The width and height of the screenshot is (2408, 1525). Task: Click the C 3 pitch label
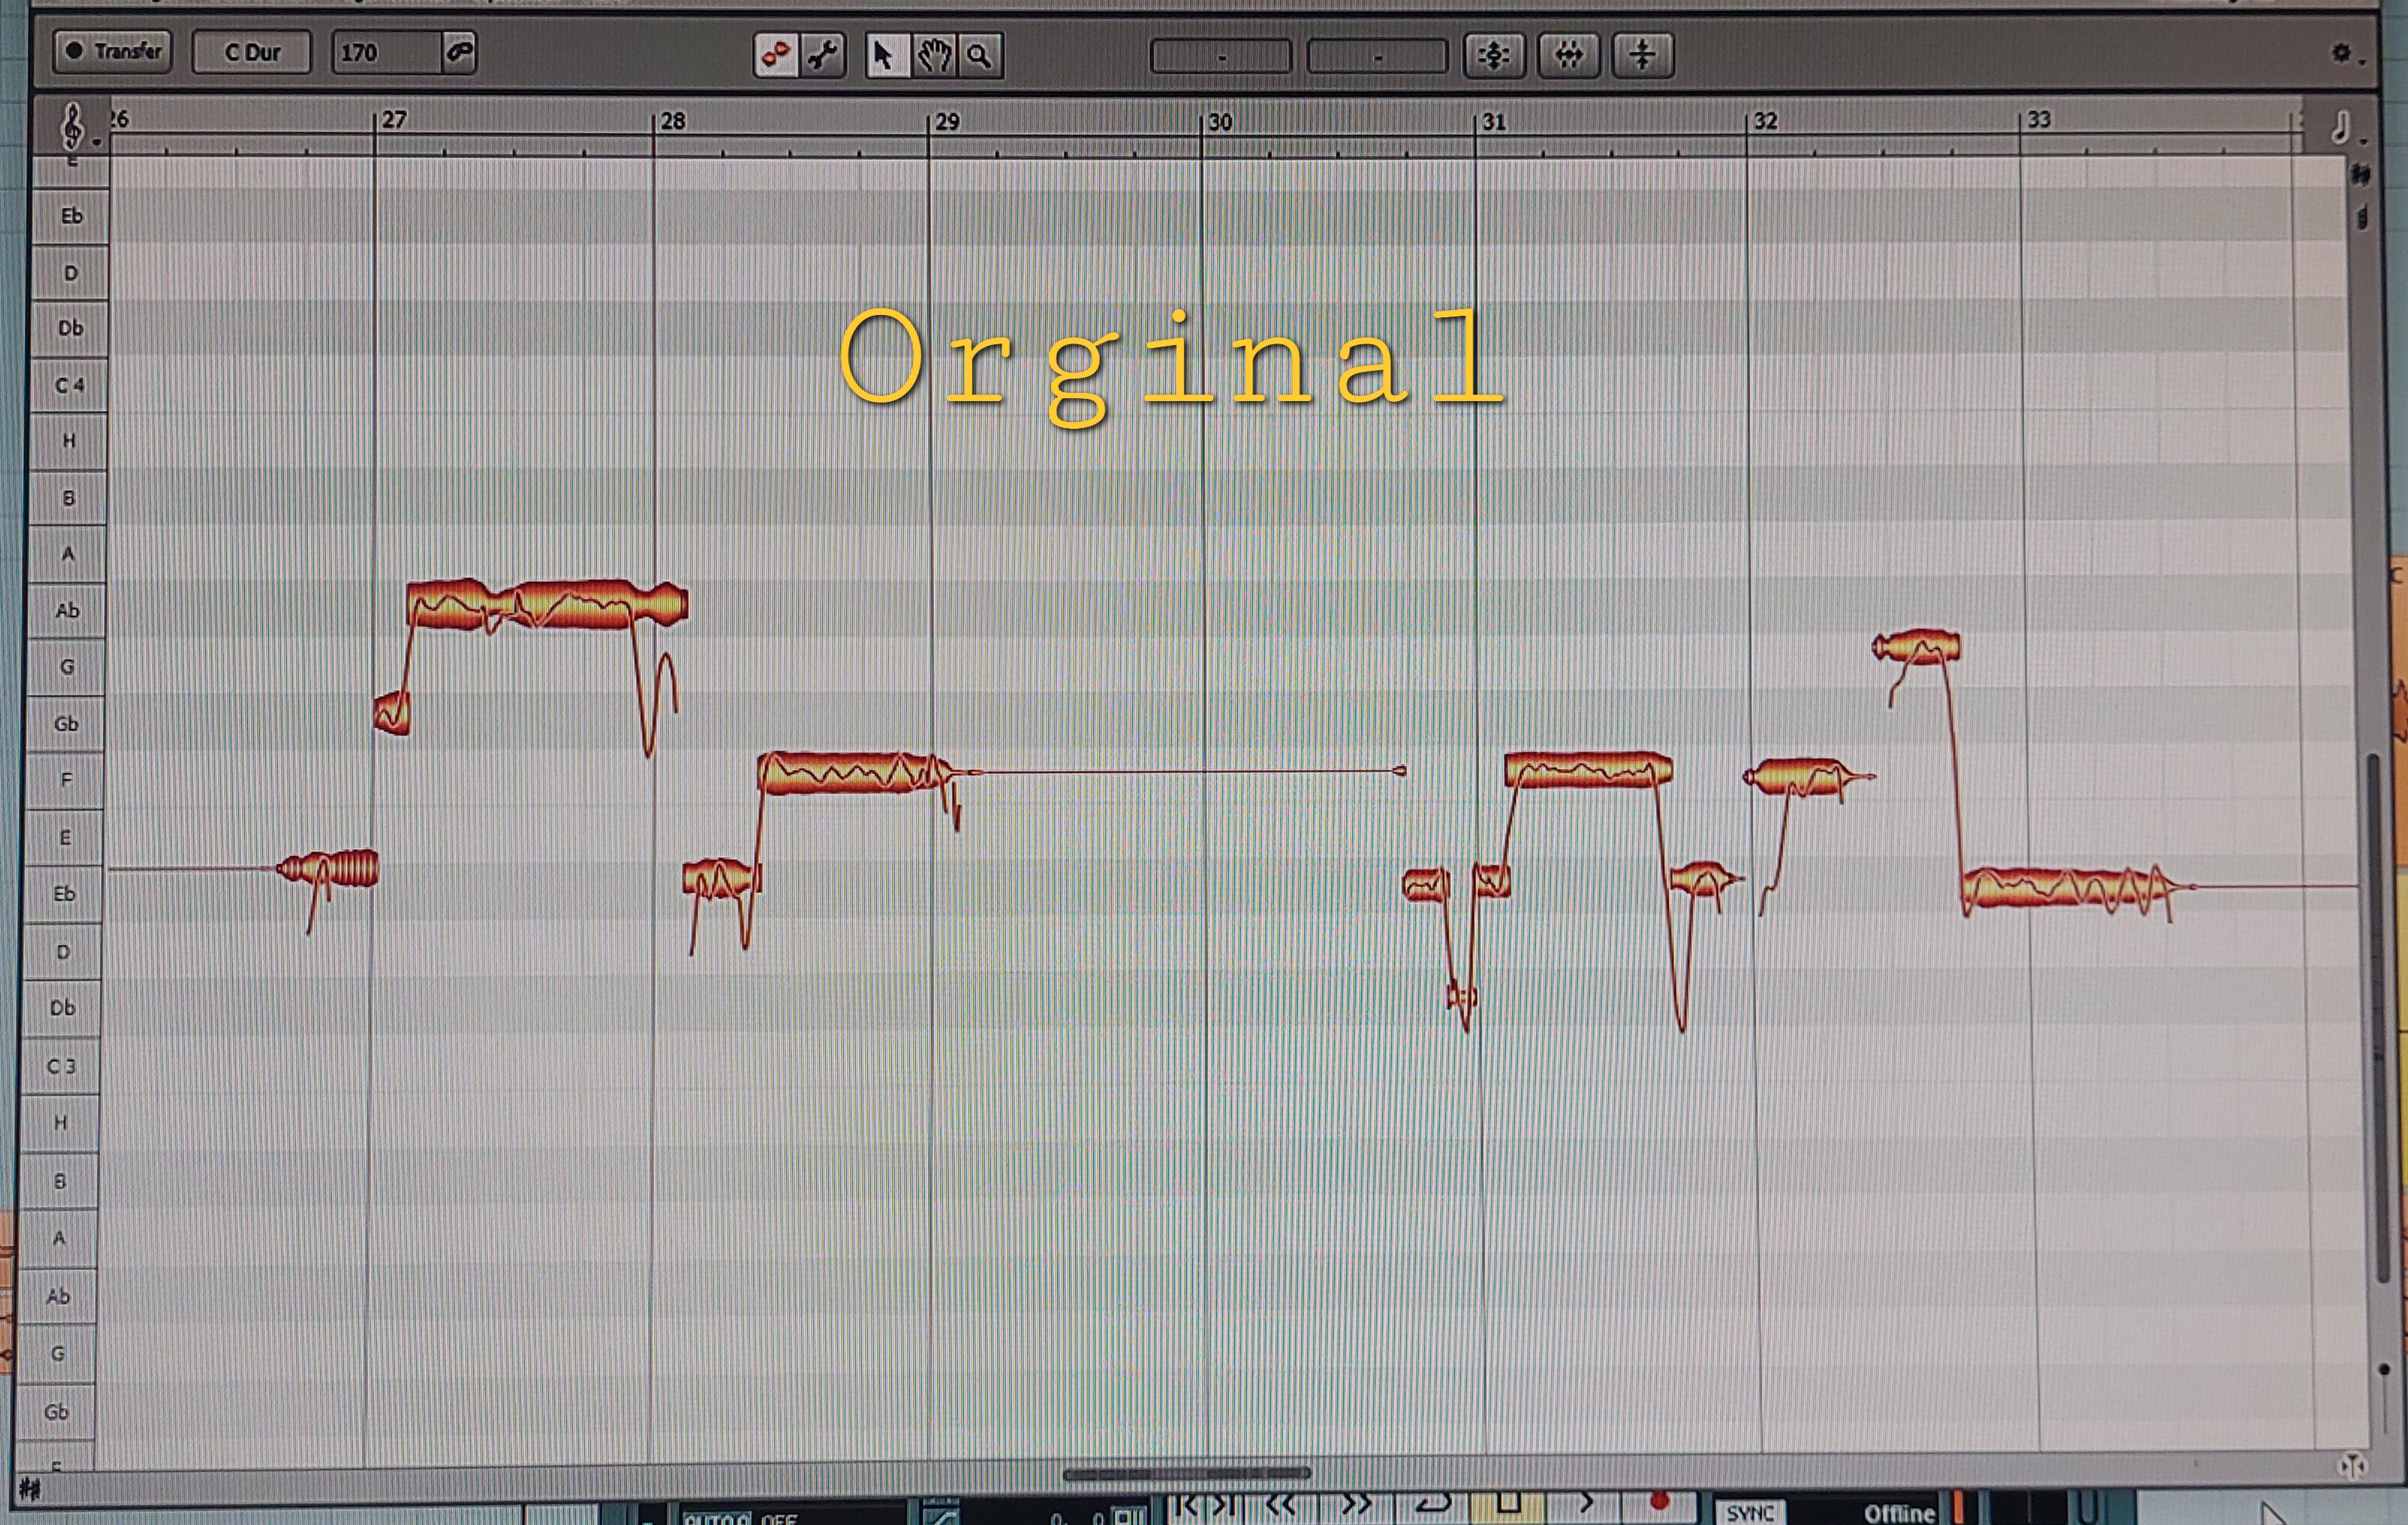(x=61, y=1066)
